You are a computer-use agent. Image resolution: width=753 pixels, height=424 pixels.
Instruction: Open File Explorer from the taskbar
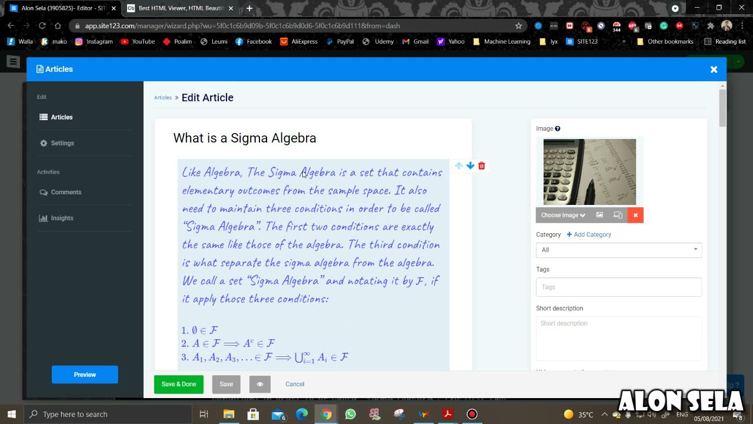229,414
